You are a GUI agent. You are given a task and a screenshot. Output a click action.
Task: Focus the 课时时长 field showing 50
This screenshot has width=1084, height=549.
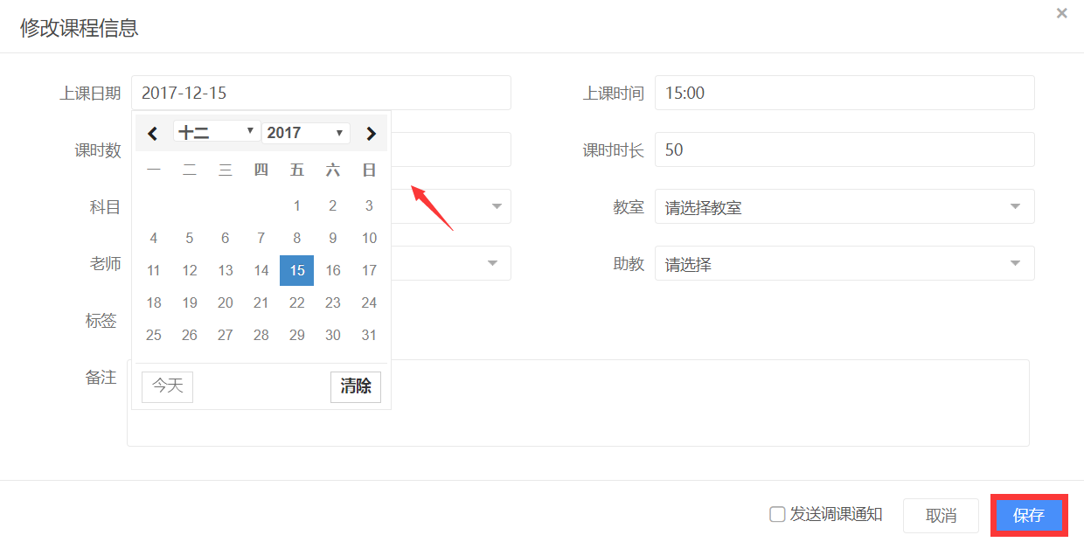(x=844, y=149)
